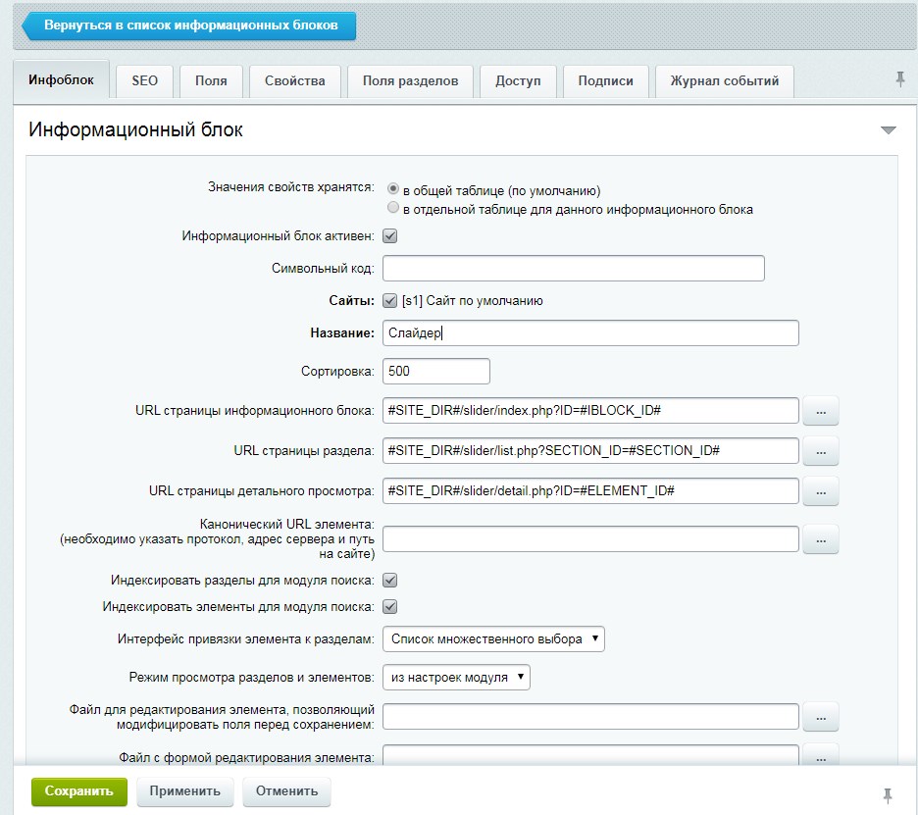This screenshot has width=918, height=815.
Task: Open the ellipsis button for Канонический URL элемента
Action: coord(821,539)
